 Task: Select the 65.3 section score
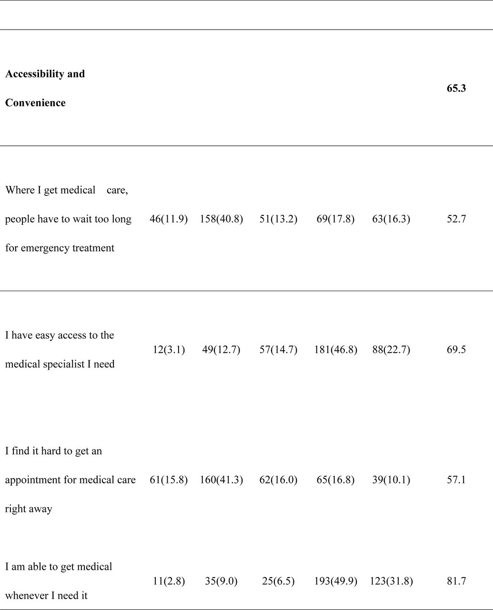456,88
